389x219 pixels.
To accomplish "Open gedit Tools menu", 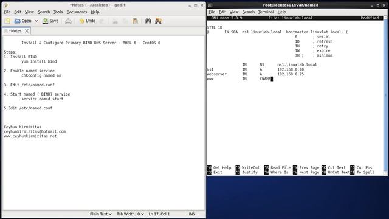I will click(58, 12).
